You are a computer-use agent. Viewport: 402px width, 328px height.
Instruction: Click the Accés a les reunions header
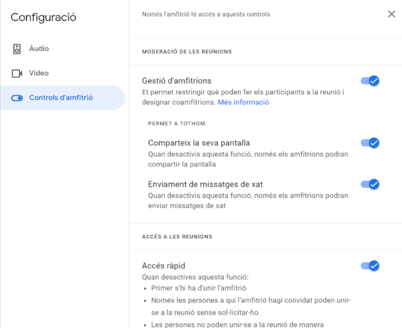tap(177, 236)
